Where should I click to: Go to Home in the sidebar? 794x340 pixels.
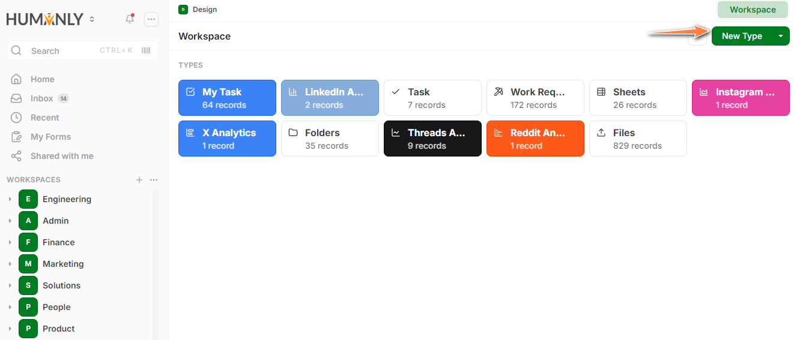[42, 79]
